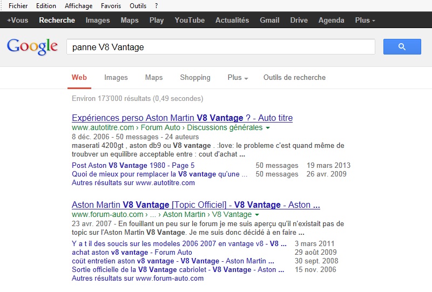Select the Web results tab
Image resolution: width=432 pixels, height=292 pixels.
click(79, 77)
